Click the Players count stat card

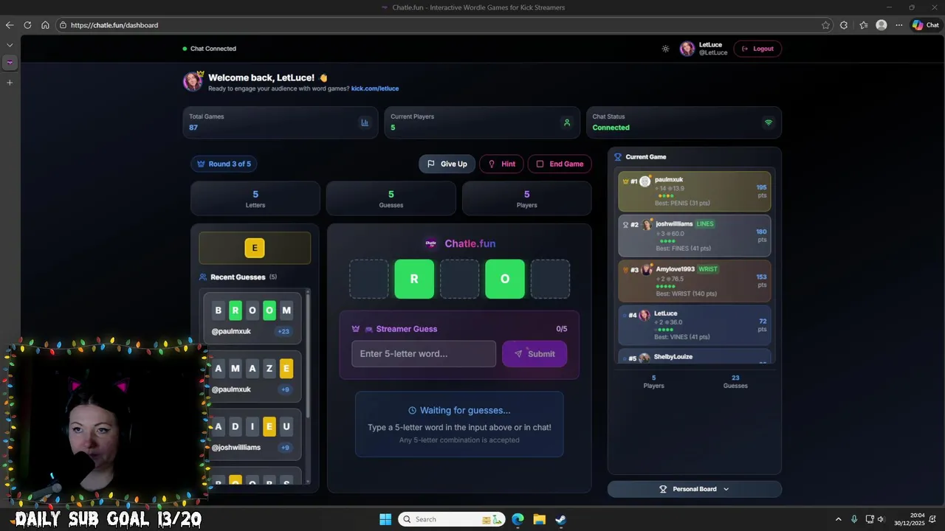point(526,198)
